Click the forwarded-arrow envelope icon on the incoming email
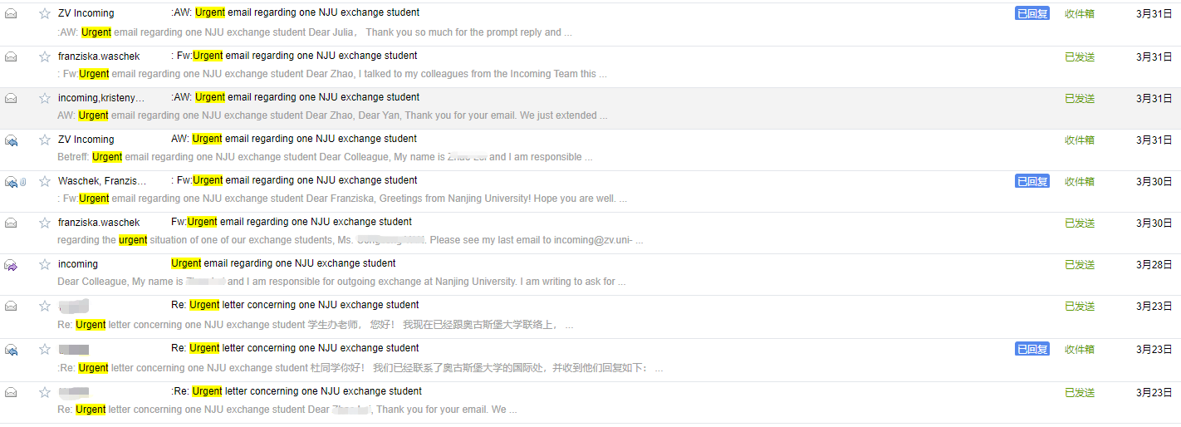Screen dimensions: 1181x427 pos(11,265)
